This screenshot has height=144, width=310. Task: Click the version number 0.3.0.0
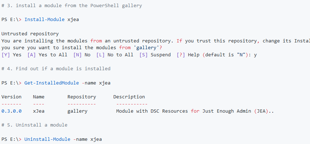(11, 111)
